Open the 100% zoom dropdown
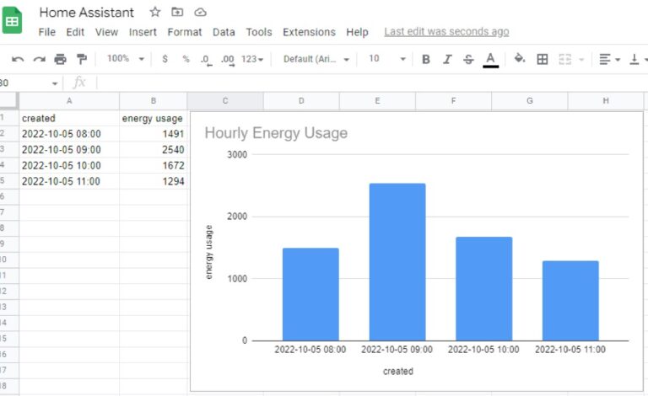 [x=126, y=59]
